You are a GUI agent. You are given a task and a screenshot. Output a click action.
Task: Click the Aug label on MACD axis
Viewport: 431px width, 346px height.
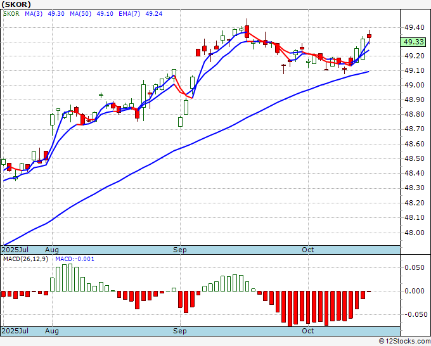pyautogui.click(x=52, y=331)
